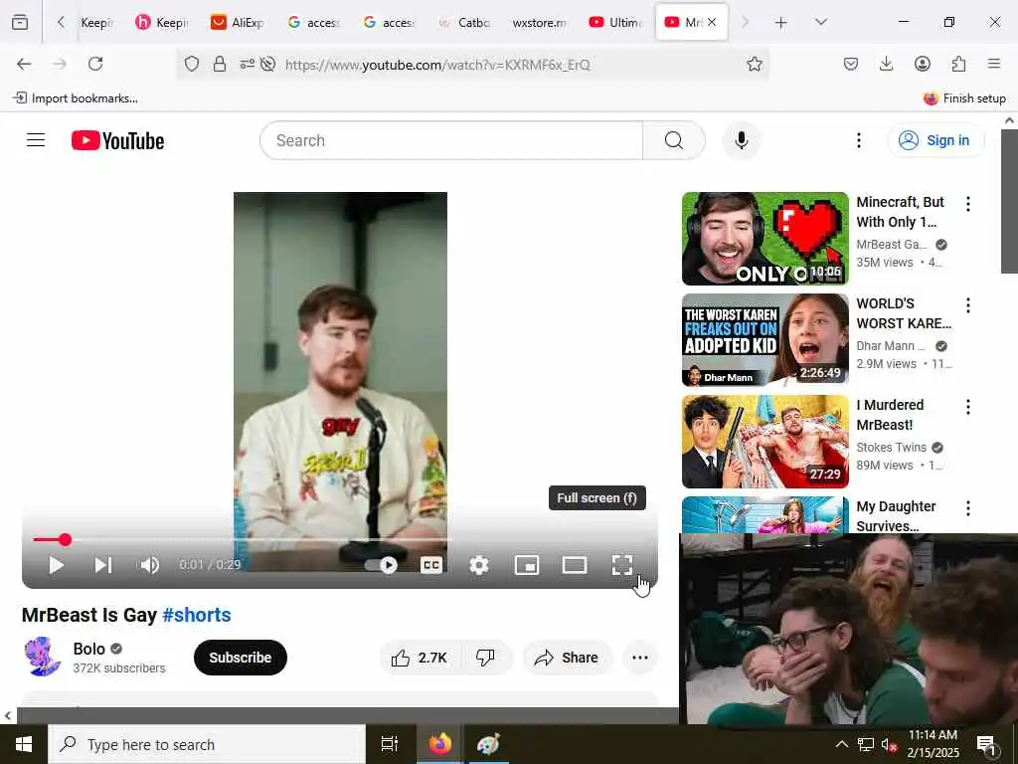This screenshot has height=764, width=1018.
Task: Show site security padlock info
Action: tap(220, 64)
